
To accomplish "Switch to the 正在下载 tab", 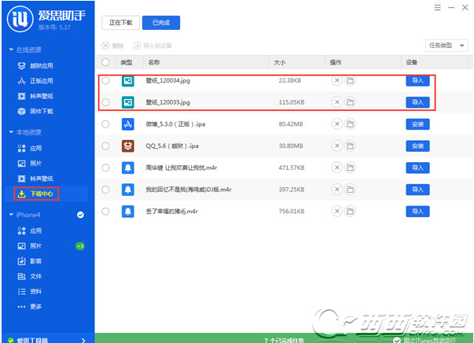I will [120, 23].
